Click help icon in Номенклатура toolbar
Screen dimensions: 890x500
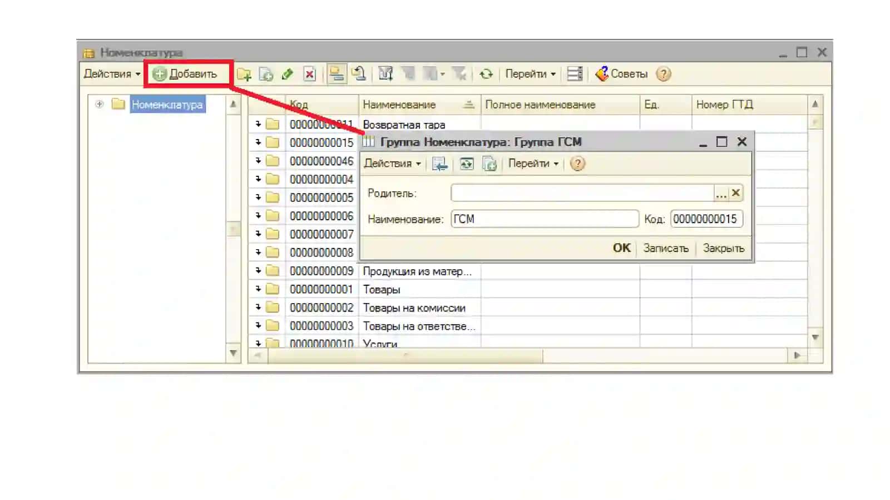(x=663, y=74)
